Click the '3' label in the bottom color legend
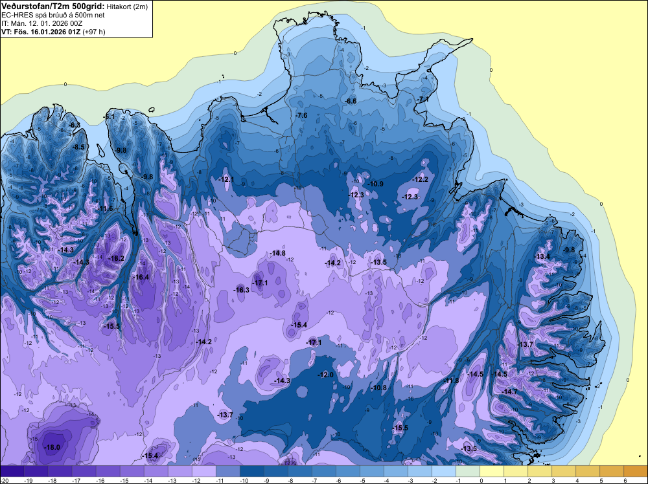This screenshot has width=648, height=484. tap(553, 480)
